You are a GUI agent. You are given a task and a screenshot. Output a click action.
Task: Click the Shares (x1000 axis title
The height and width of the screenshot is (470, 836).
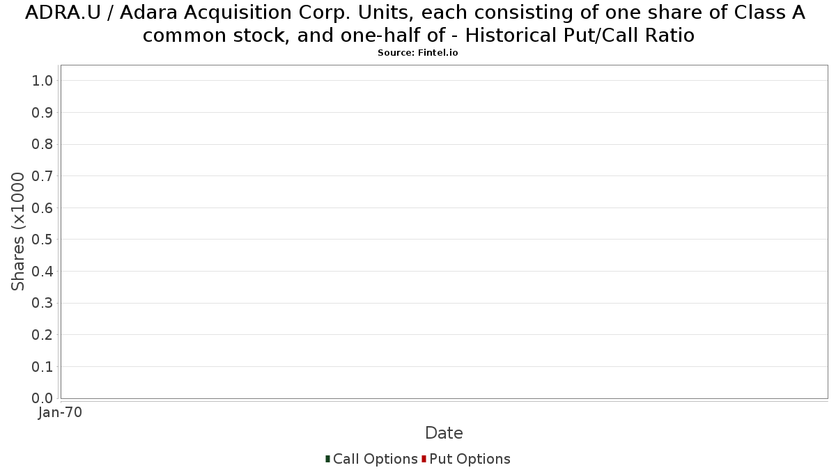click(x=18, y=232)
